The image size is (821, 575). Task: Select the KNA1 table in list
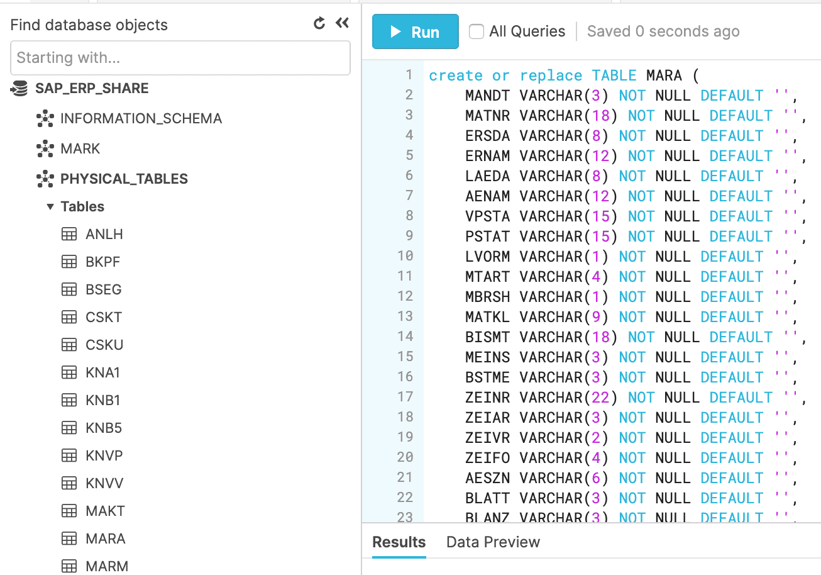[x=102, y=373]
